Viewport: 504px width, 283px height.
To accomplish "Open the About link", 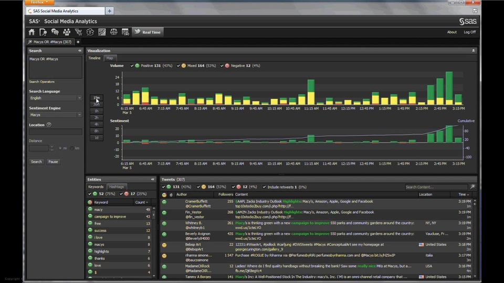I will coord(451,32).
